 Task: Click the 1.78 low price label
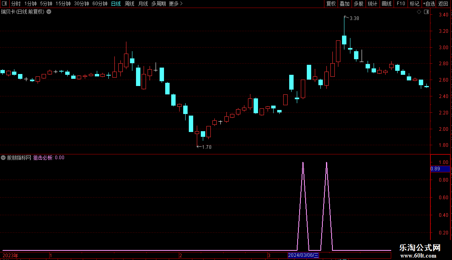[207, 147]
